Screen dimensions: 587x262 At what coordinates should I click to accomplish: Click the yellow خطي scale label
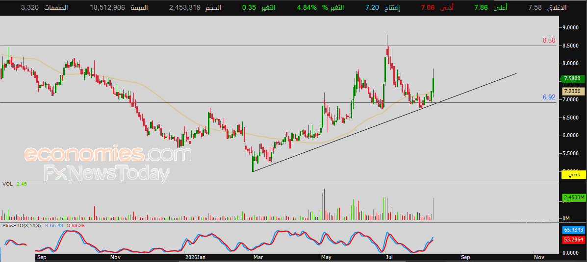574,174
